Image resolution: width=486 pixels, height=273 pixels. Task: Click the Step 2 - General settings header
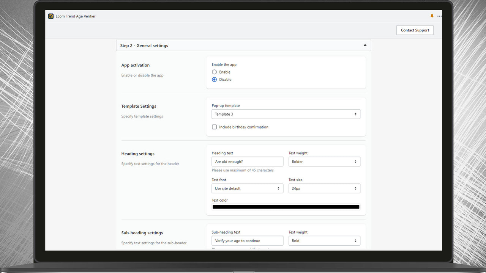144,45
